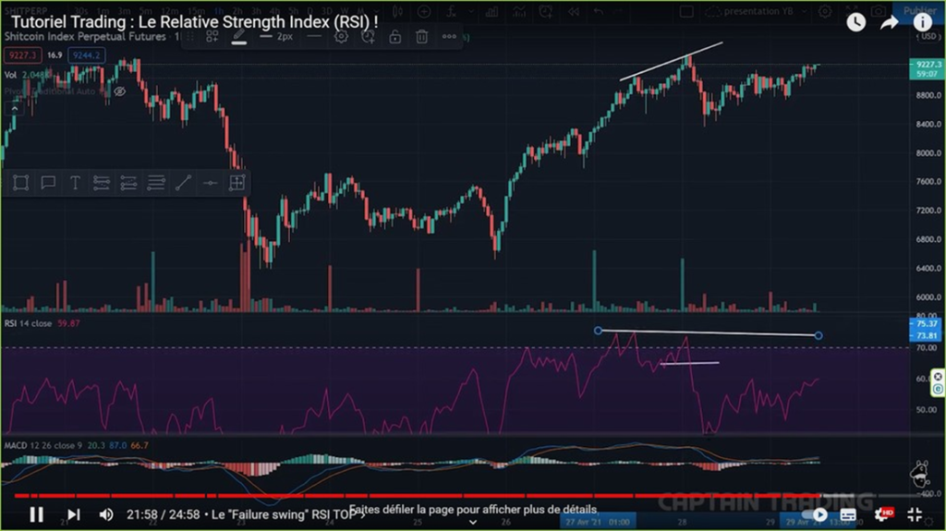The image size is (946, 531).
Task: Exit full screen mode
Action: pos(915,514)
